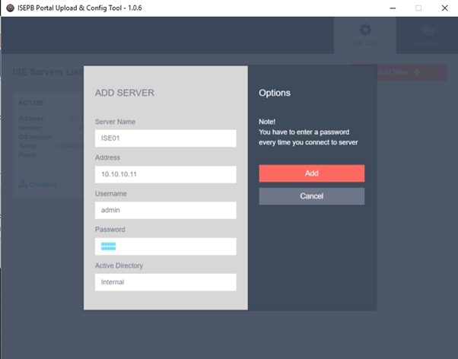Screen dimensions: 458x359
Task: Click the Active Directory label
Action: pyautogui.click(x=119, y=265)
